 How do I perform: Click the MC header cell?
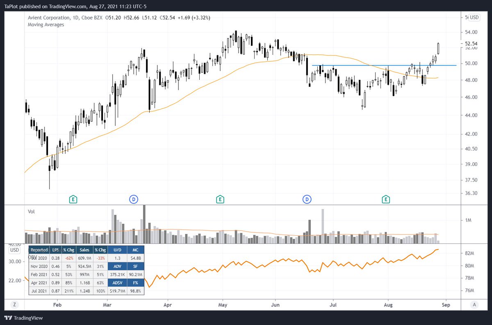click(136, 250)
